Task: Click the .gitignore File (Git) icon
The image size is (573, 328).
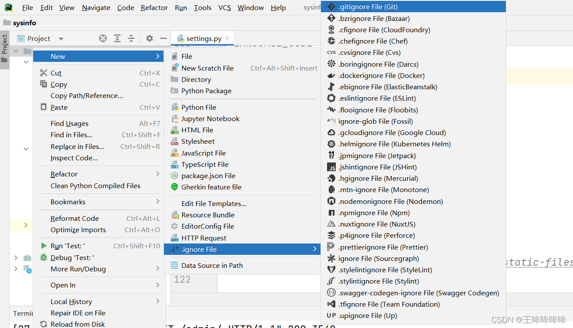Action: (x=331, y=7)
